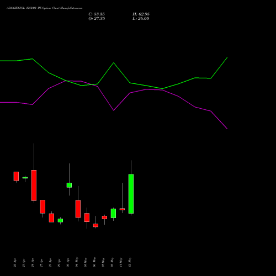Click the 08 May date label
This screenshot has height=276, width=276.
click(x=112, y=262)
